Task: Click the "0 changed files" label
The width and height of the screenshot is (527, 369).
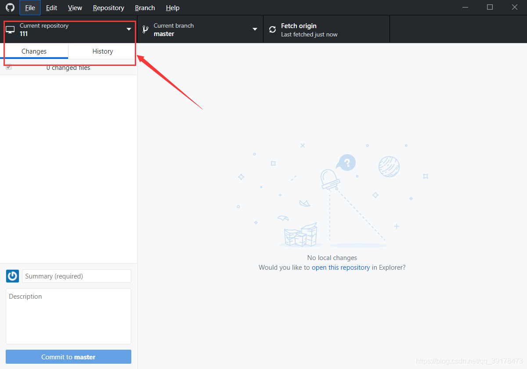Action: pyautogui.click(x=68, y=68)
